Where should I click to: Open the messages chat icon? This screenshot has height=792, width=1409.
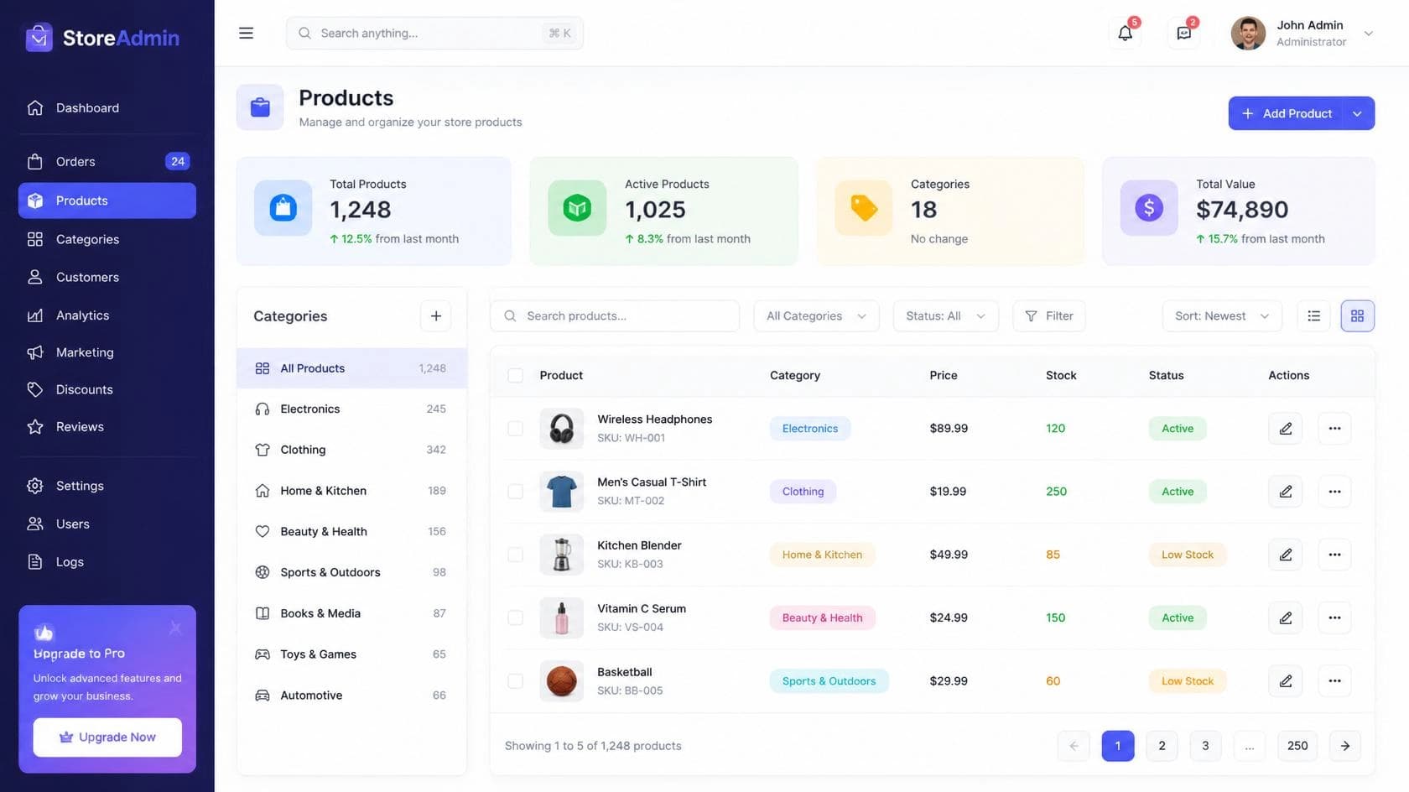(1183, 34)
